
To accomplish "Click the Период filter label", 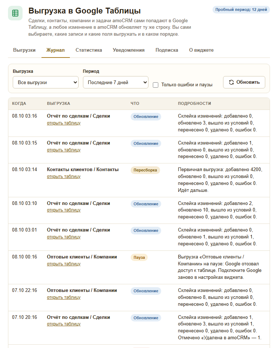I will click(91, 71).
